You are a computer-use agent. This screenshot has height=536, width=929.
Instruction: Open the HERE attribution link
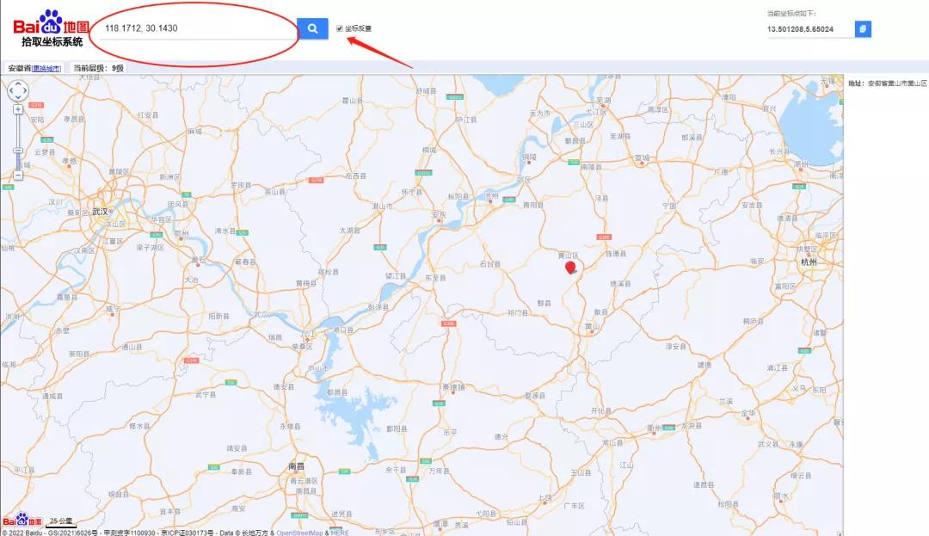point(340,533)
